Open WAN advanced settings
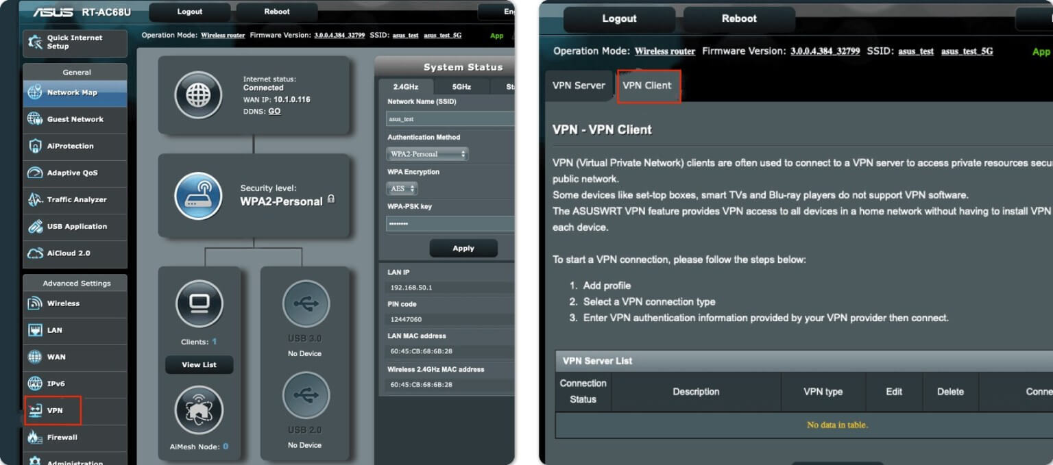The width and height of the screenshot is (1053, 465). click(x=75, y=357)
